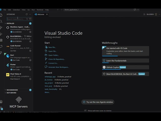Open the Manage gear in activity bar
The height and width of the screenshot is (121, 161).
pyautogui.click(x=1, y=108)
